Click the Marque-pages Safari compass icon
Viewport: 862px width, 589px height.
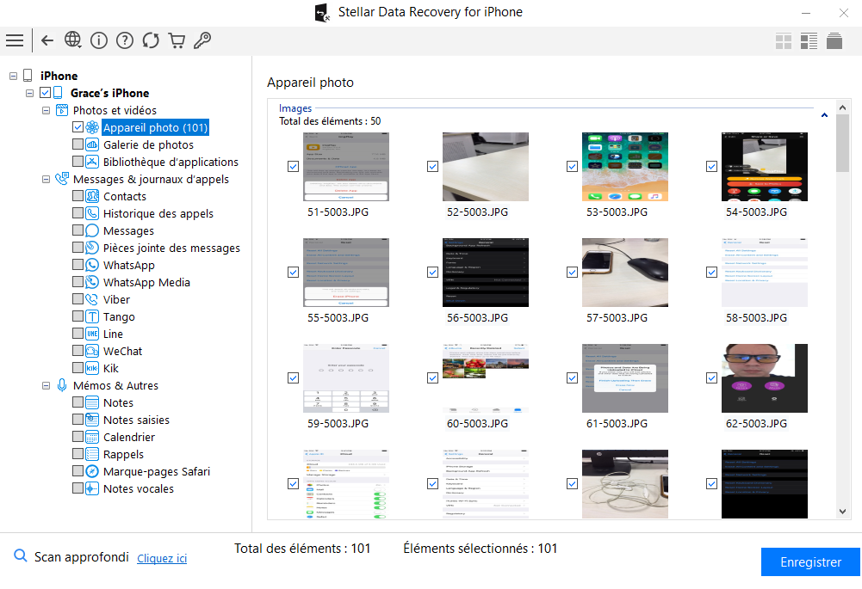point(92,471)
